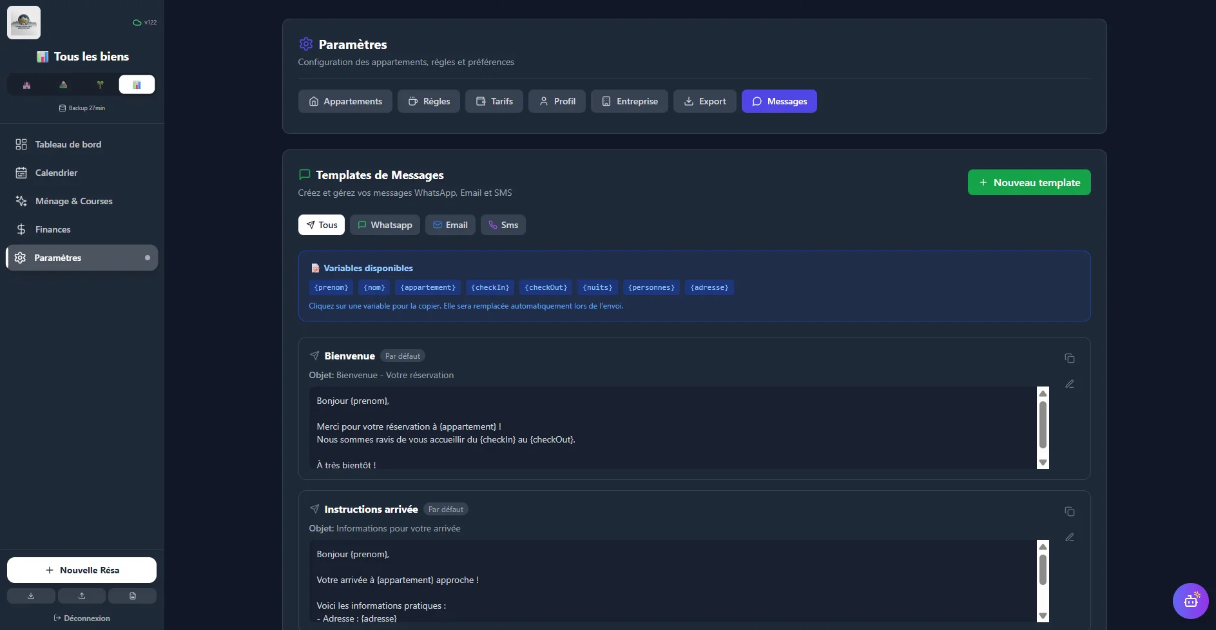Create a Nouveau template

point(1028,182)
